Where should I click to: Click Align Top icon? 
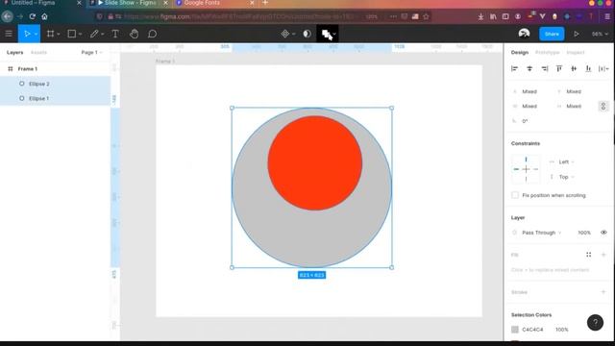coord(559,68)
